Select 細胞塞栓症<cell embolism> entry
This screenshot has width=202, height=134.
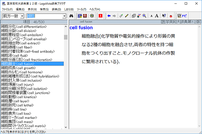coord(22,35)
